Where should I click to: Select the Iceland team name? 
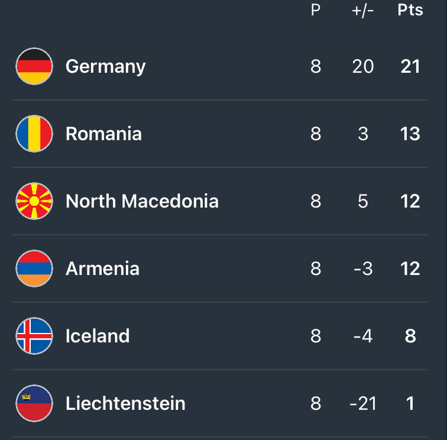[98, 336]
